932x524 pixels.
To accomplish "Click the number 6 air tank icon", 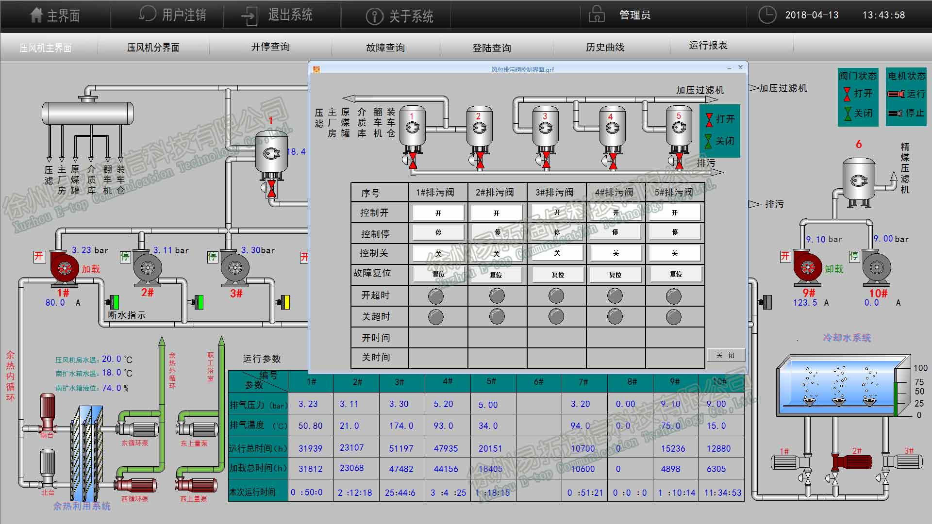I will tap(859, 180).
